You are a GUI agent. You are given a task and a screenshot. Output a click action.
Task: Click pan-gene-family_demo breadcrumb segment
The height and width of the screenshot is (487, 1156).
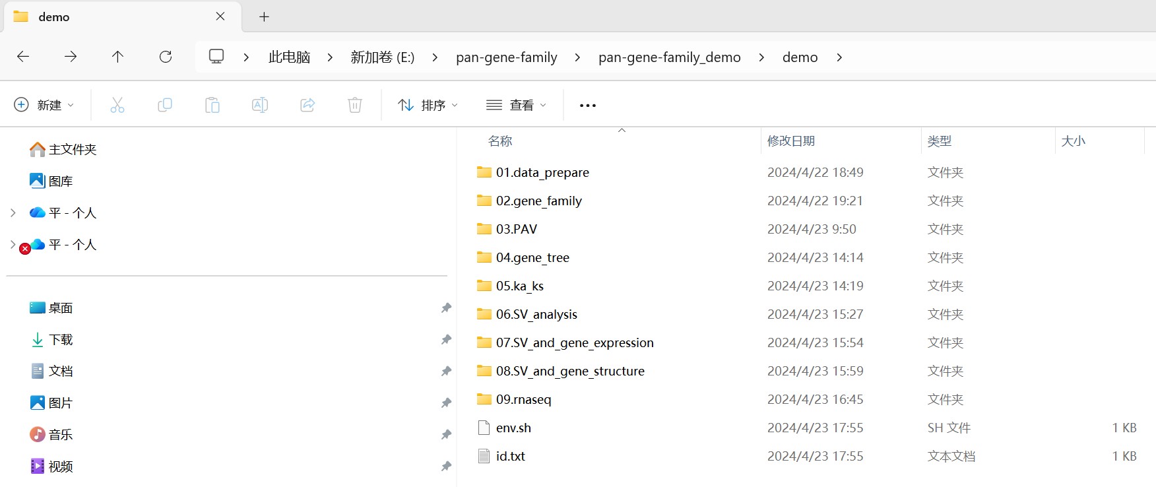point(670,57)
